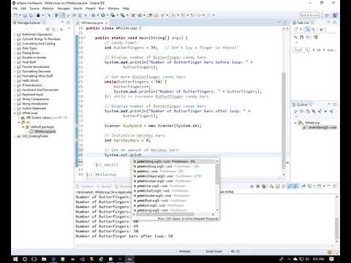Expand the JRE System Library node
Image resolution: width=351 pixels, height=263 pixels.
(19, 118)
